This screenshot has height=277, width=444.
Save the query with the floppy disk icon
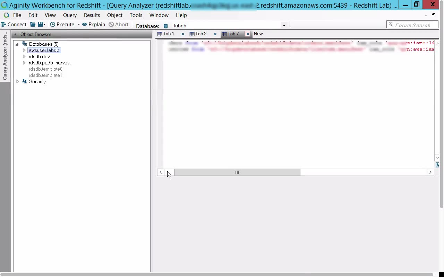click(x=41, y=25)
